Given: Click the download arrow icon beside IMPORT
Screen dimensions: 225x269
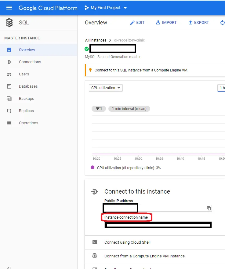Looking at the screenshot, I should tap(158, 23).
